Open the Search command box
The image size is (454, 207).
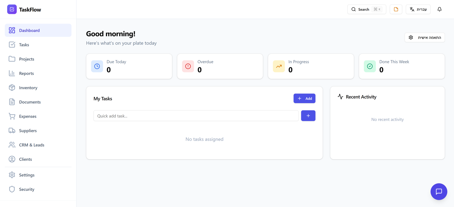click(366, 9)
